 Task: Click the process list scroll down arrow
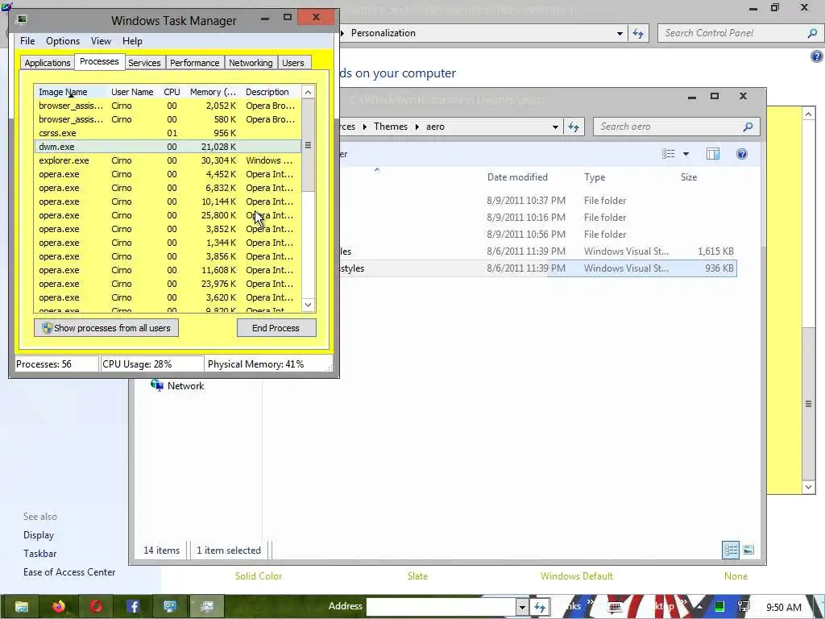[309, 305]
